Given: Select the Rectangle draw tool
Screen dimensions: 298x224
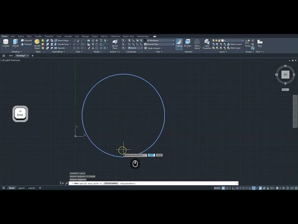Looking at the screenshot, I should pos(78,48).
